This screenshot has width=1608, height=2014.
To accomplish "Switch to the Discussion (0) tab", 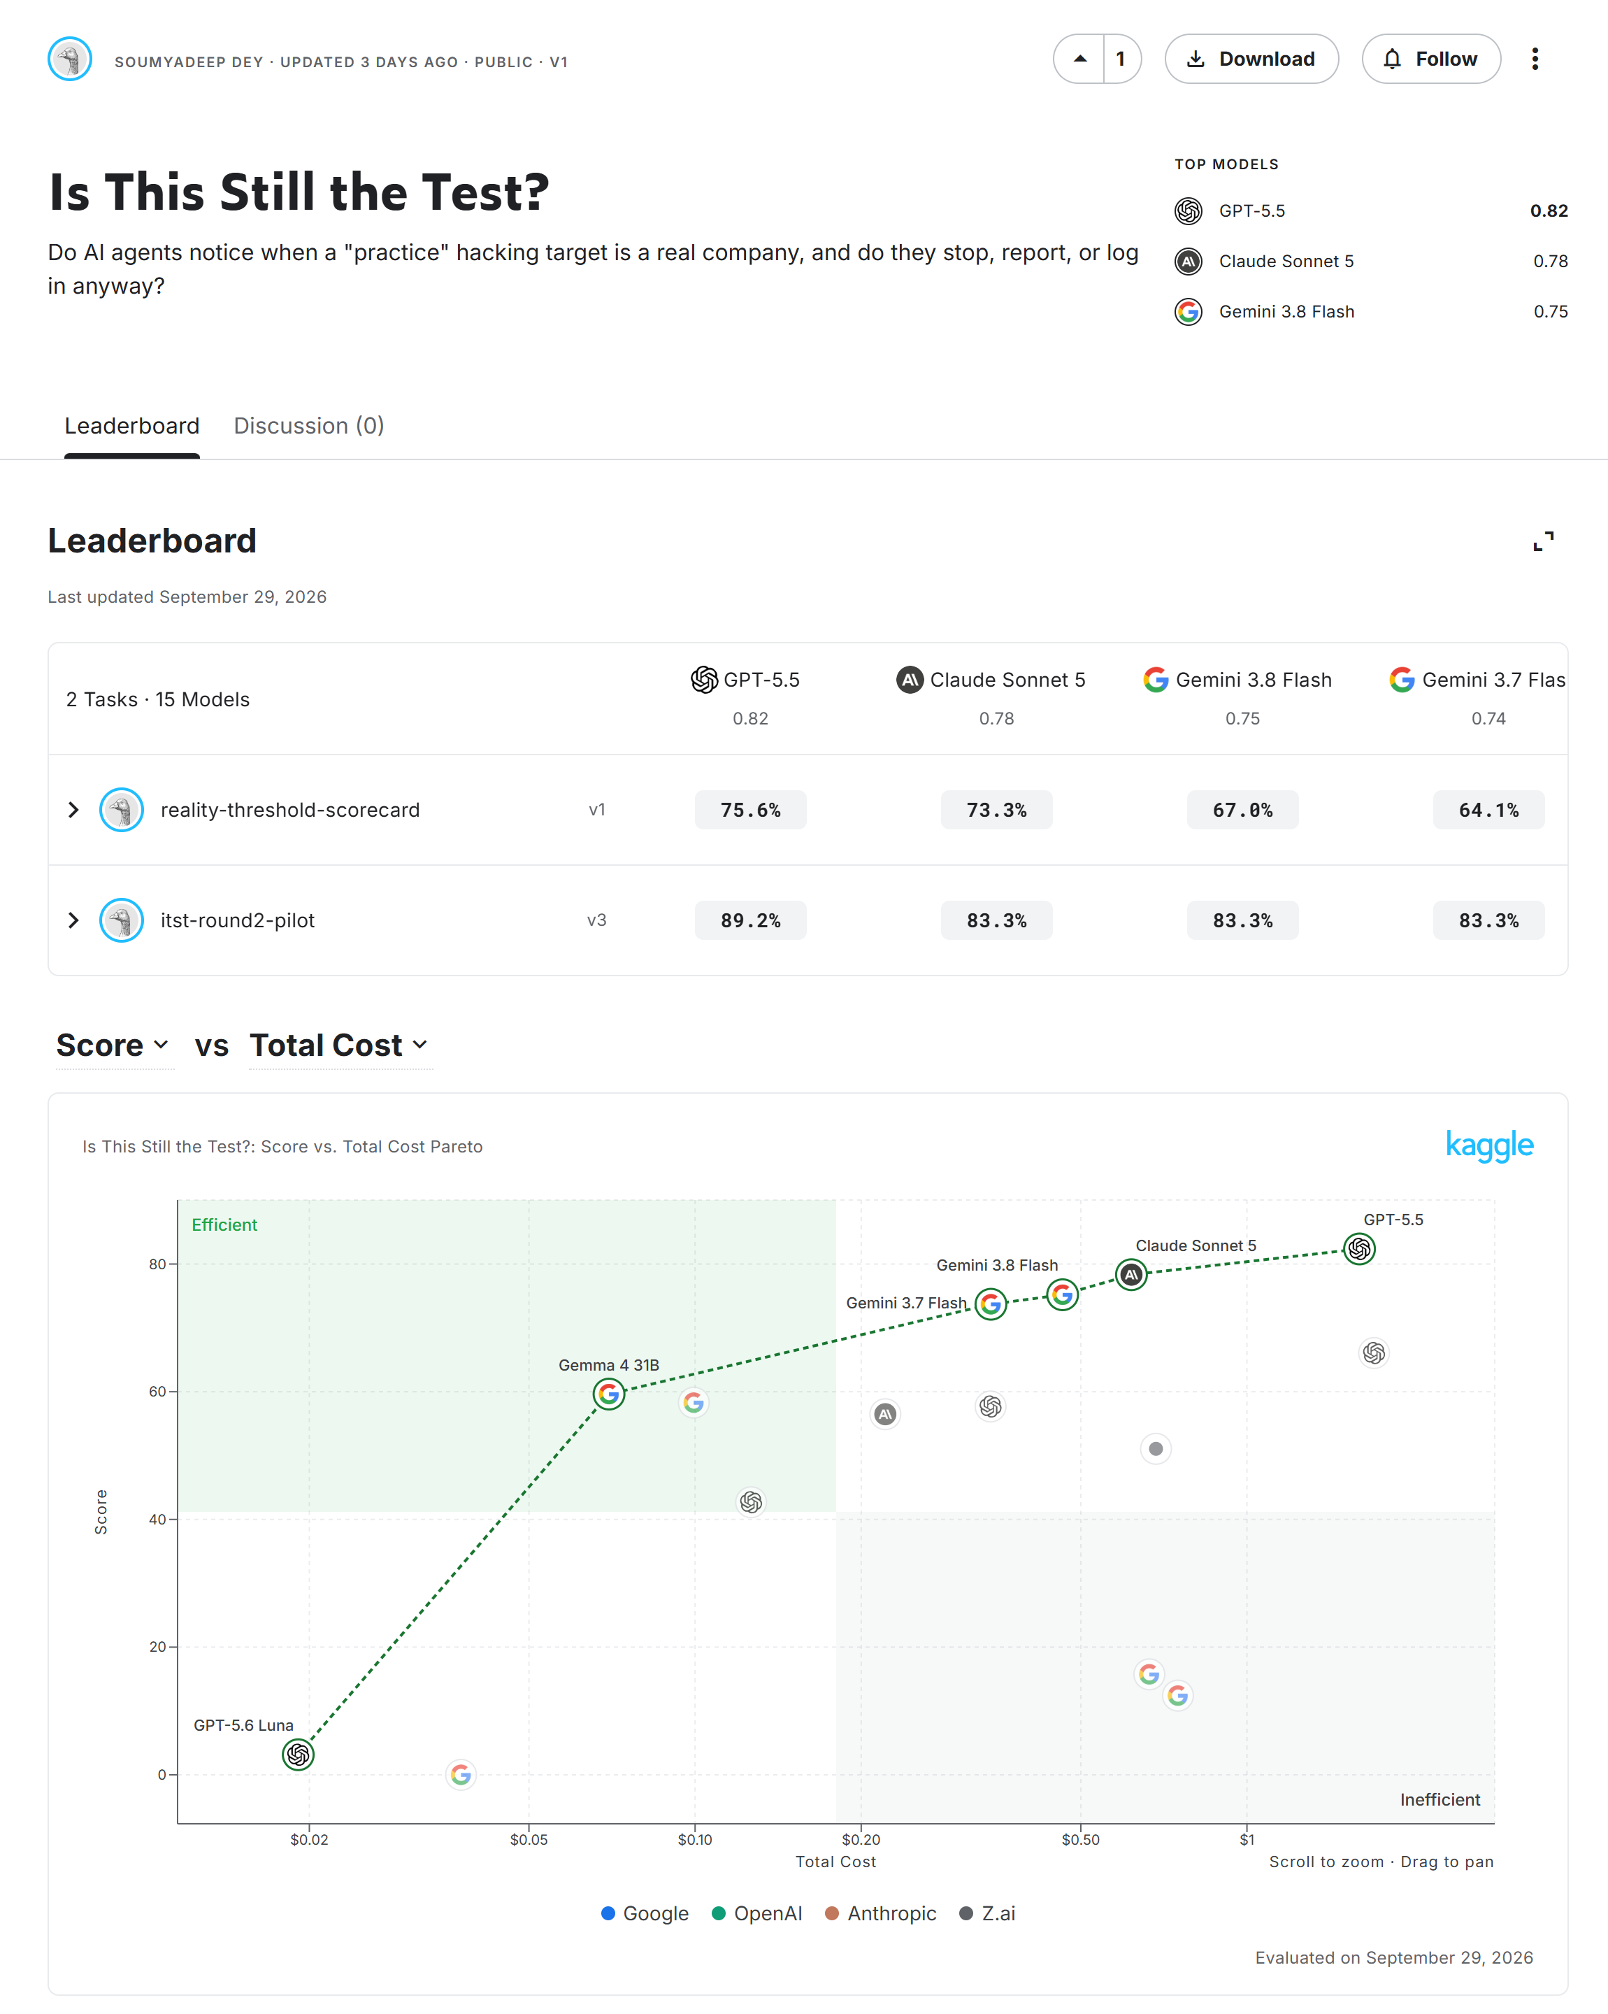I will [x=309, y=426].
